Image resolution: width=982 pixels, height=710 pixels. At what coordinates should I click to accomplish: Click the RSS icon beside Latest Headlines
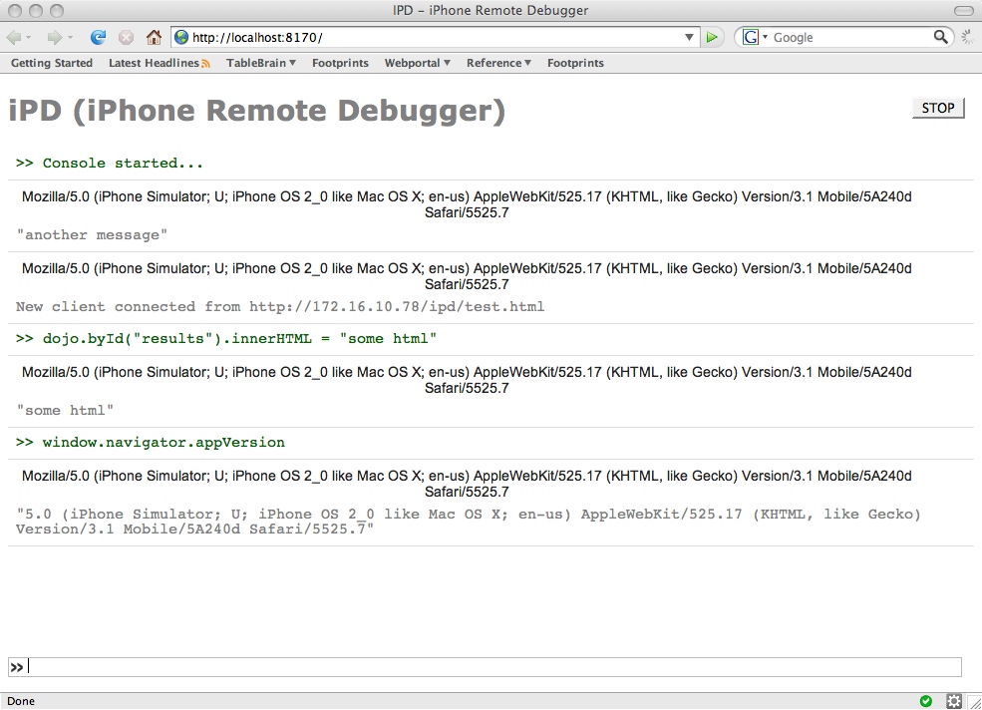coord(205,64)
